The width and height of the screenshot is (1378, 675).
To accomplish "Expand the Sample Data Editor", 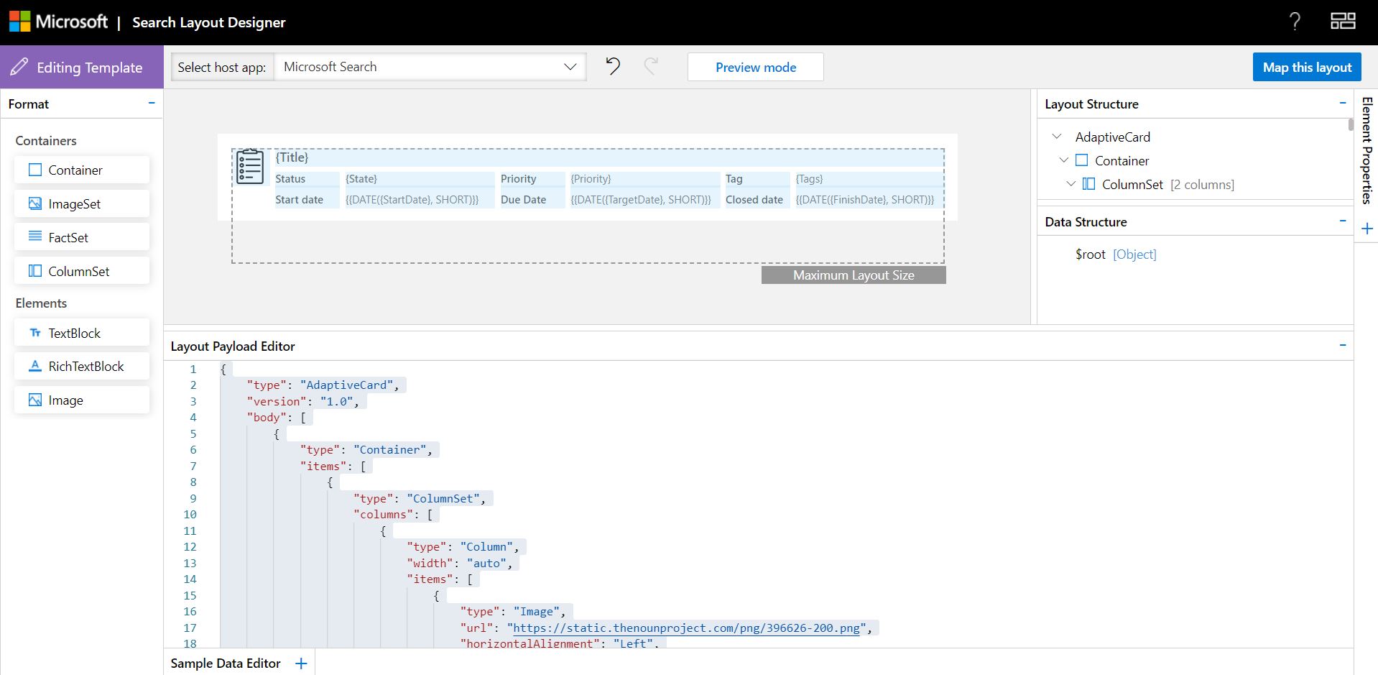I will pyautogui.click(x=300, y=662).
